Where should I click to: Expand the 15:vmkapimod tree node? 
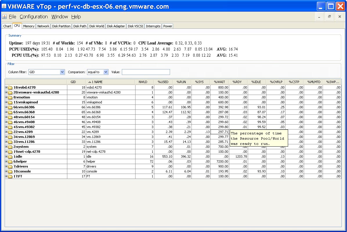6,102
